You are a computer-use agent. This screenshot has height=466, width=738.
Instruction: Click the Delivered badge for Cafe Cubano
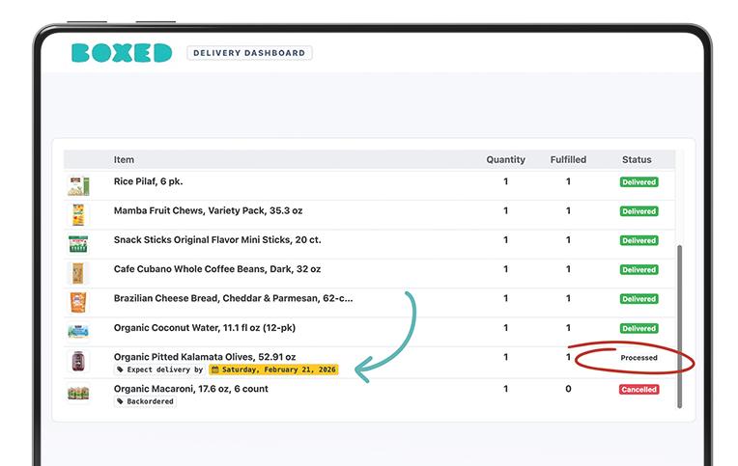click(639, 269)
